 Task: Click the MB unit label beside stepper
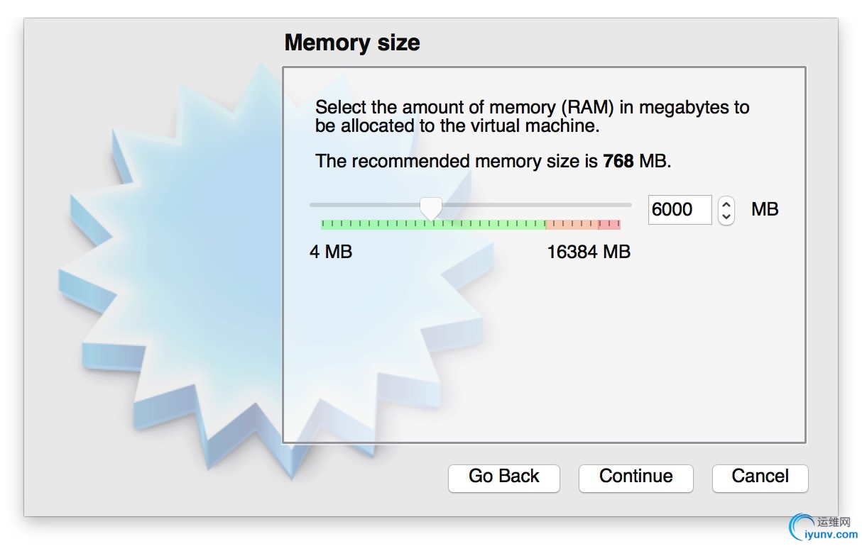pyautogui.click(x=765, y=210)
